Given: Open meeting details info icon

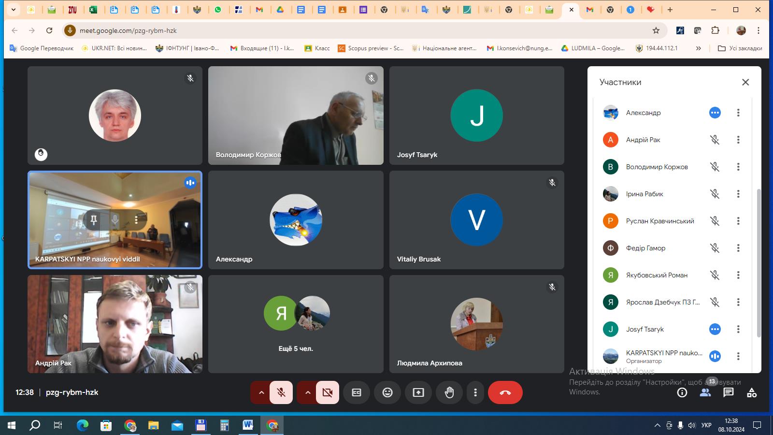Looking at the screenshot, I should (x=682, y=392).
